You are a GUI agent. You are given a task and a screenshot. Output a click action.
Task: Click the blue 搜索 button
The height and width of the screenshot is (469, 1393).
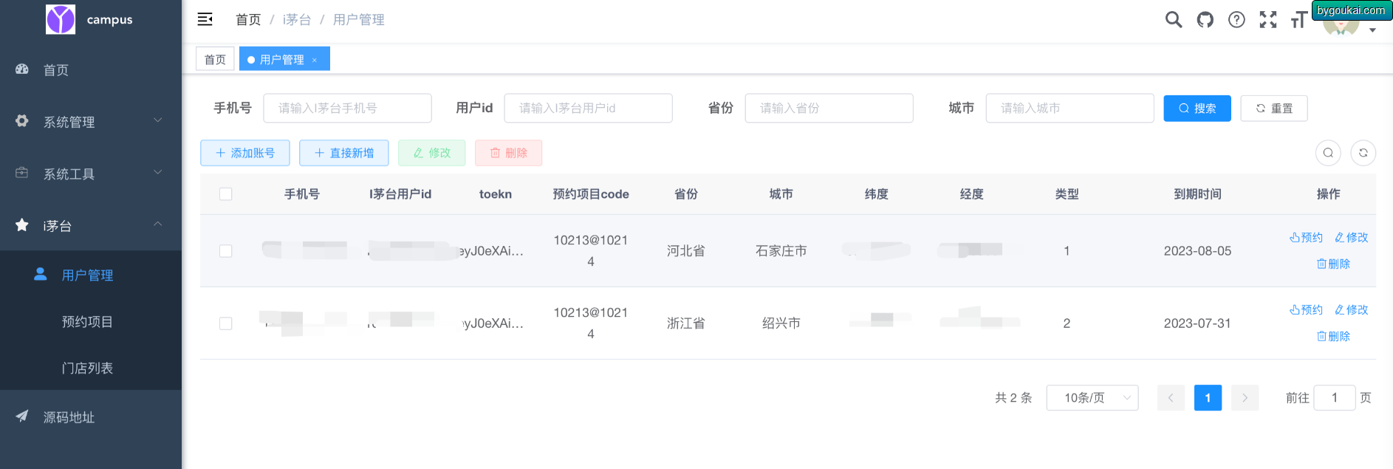[x=1197, y=108]
